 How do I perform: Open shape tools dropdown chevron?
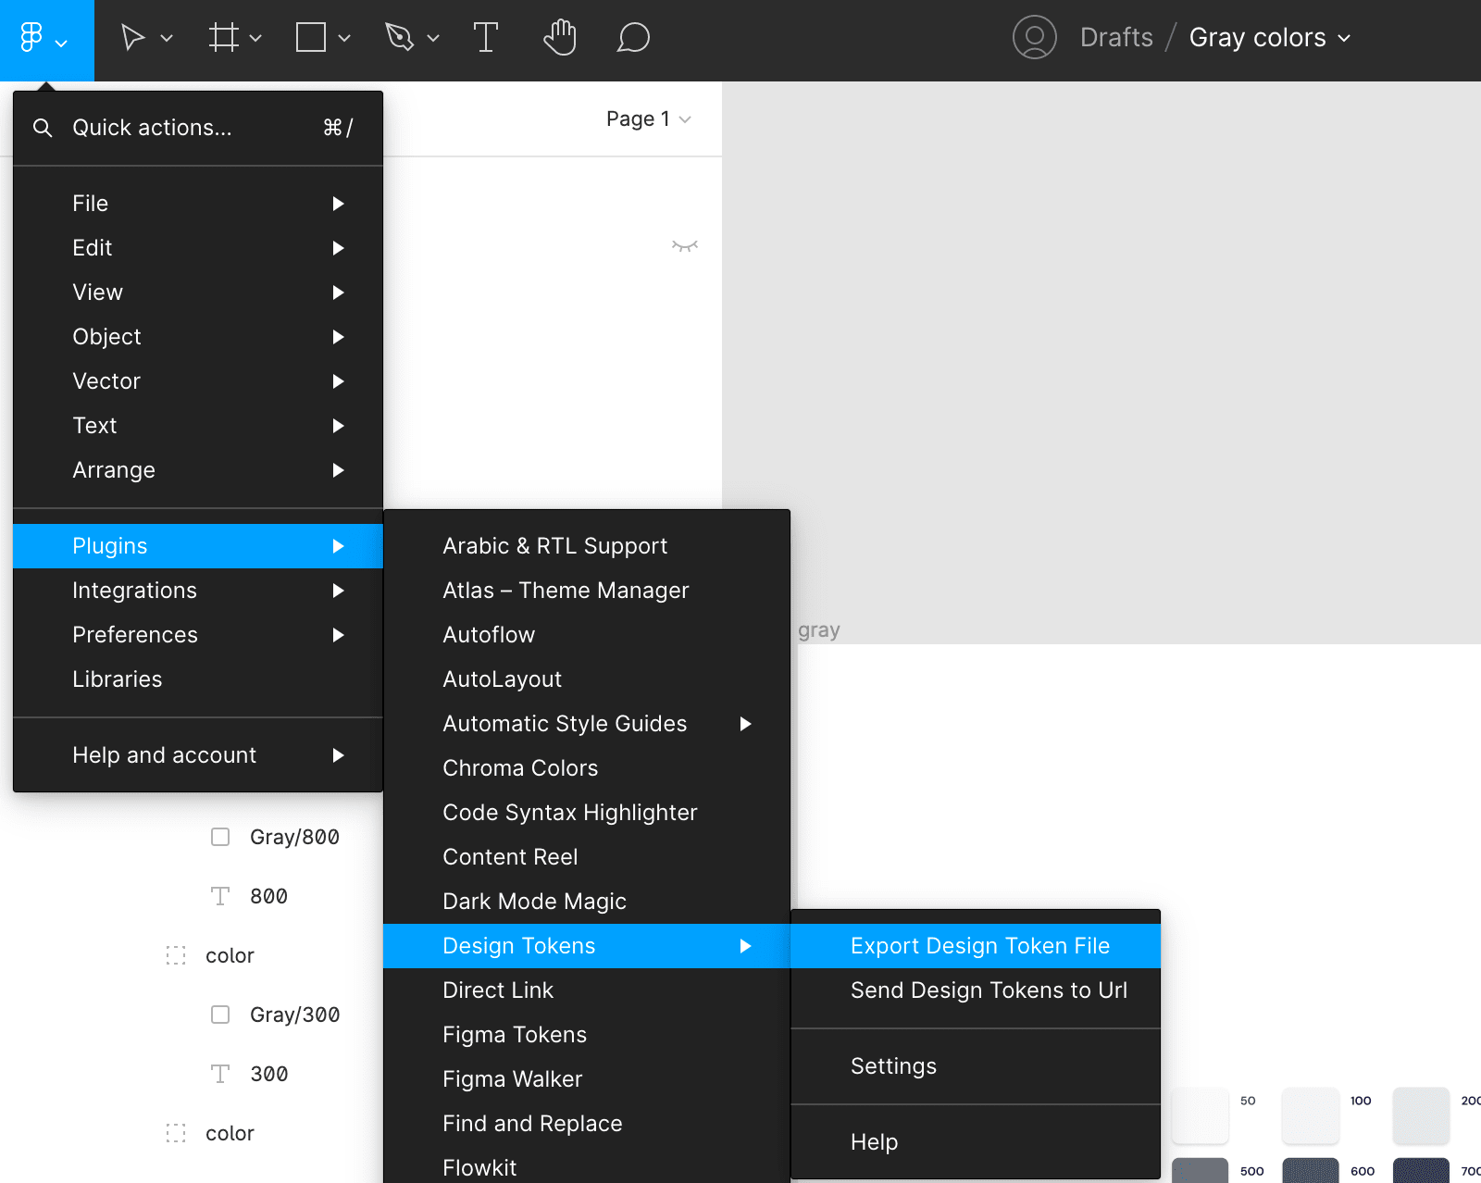344,38
